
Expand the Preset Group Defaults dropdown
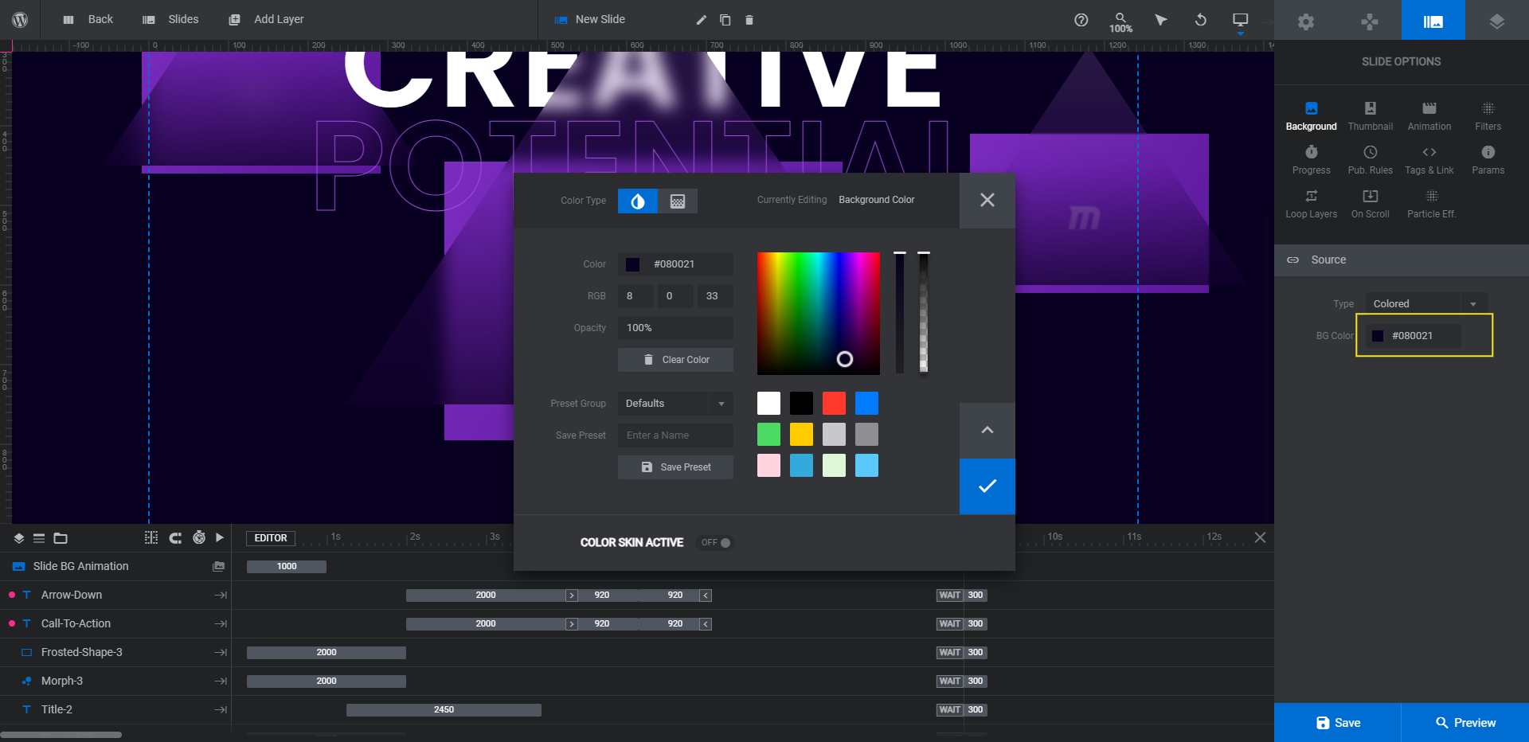tap(675, 404)
